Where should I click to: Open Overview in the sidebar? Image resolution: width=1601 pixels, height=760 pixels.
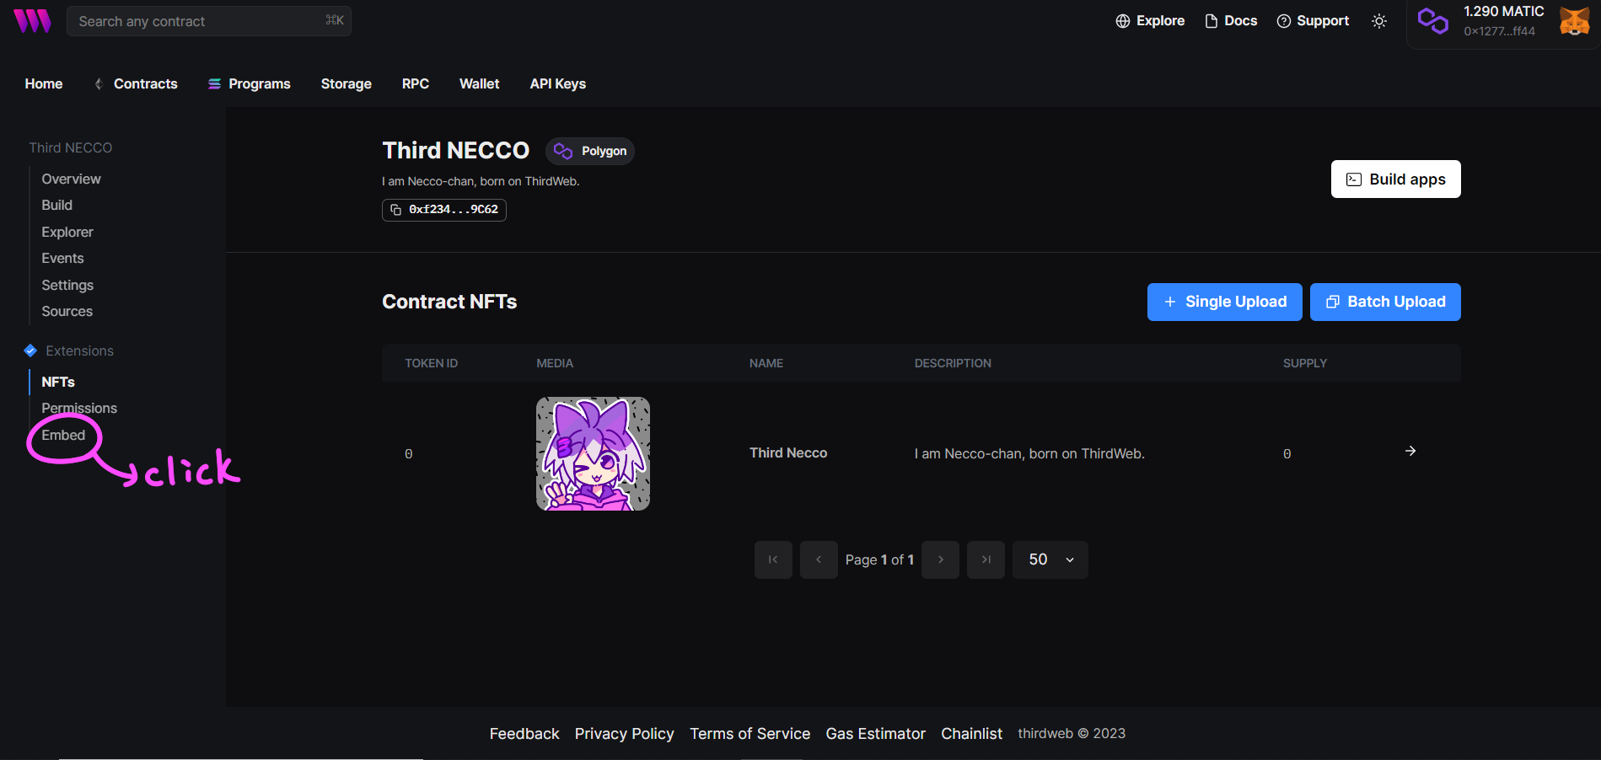[x=72, y=179]
